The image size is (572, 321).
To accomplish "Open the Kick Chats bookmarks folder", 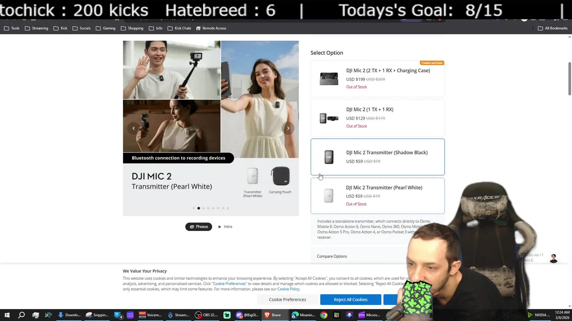I will [179, 28].
